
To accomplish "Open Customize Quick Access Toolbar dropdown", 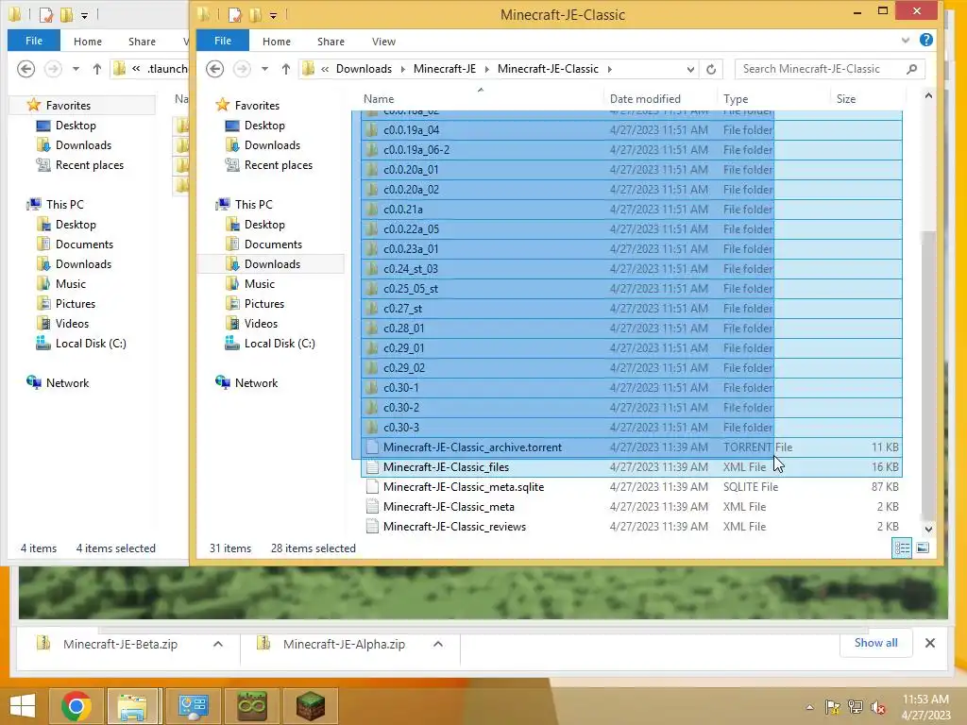I will (x=273, y=15).
